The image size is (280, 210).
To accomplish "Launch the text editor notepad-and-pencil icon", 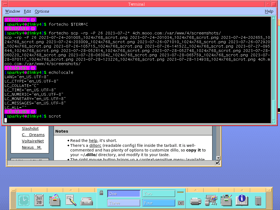I will click(x=71, y=200).
